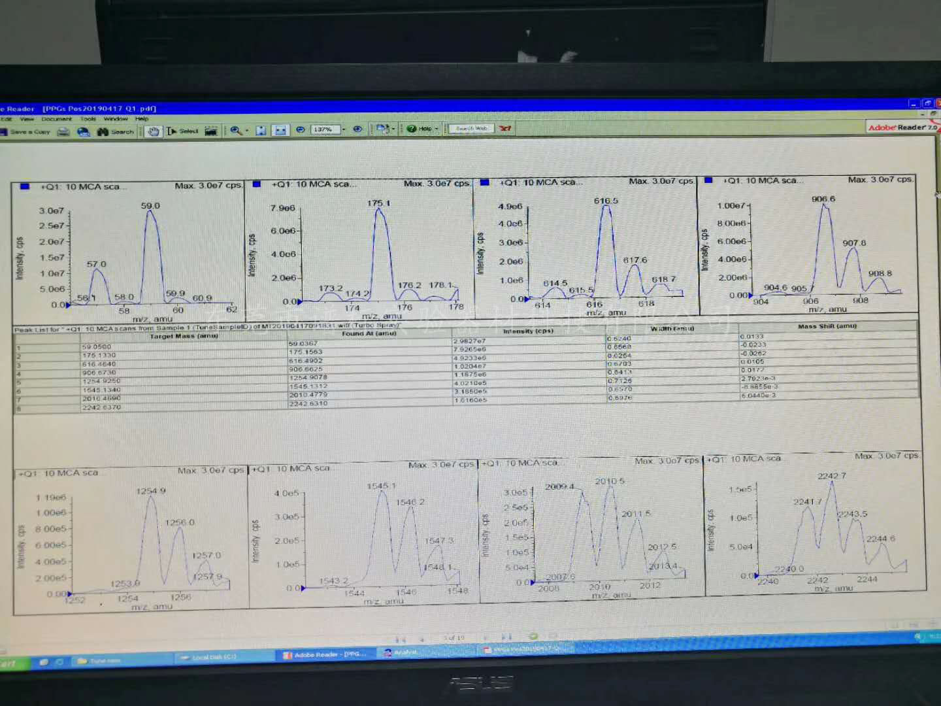Click the Fit Width icon
This screenshot has height=706, width=941.
280,131
